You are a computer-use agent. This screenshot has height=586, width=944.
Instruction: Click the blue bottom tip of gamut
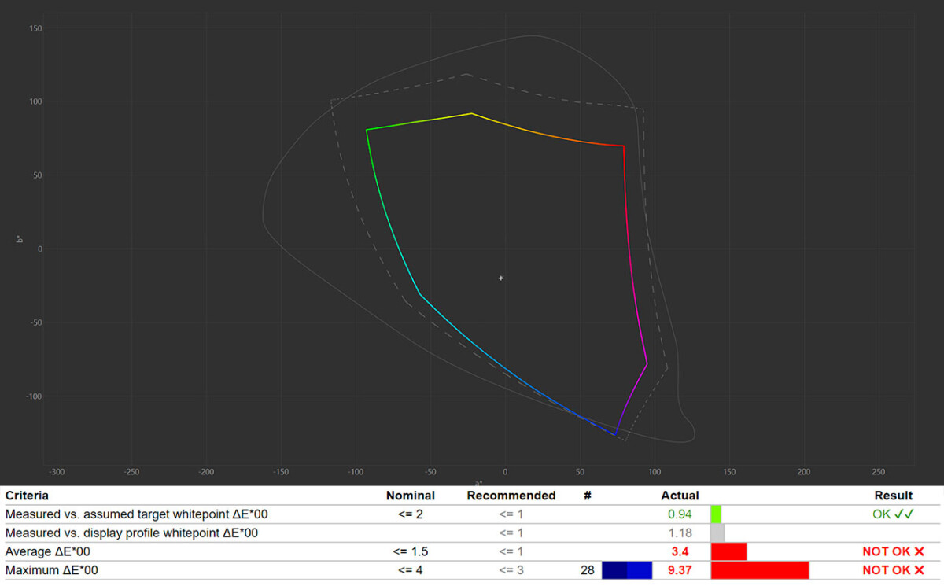click(617, 434)
